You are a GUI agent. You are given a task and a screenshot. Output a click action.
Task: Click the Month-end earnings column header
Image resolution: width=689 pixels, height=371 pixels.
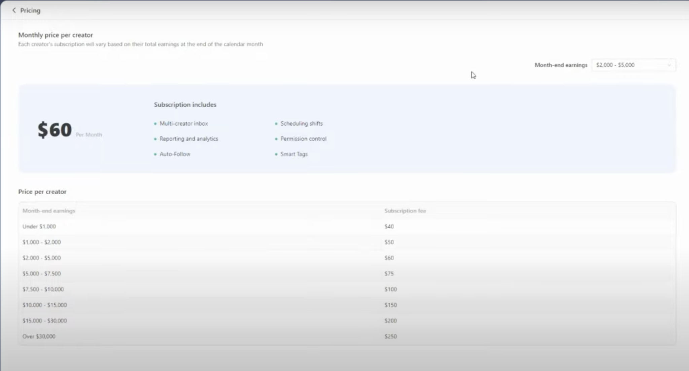49,211
